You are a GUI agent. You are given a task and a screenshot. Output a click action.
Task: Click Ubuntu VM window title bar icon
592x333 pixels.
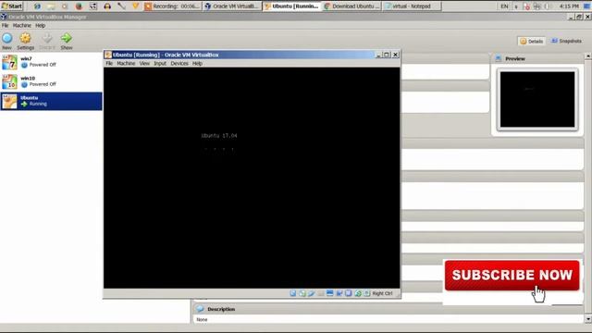tap(108, 55)
